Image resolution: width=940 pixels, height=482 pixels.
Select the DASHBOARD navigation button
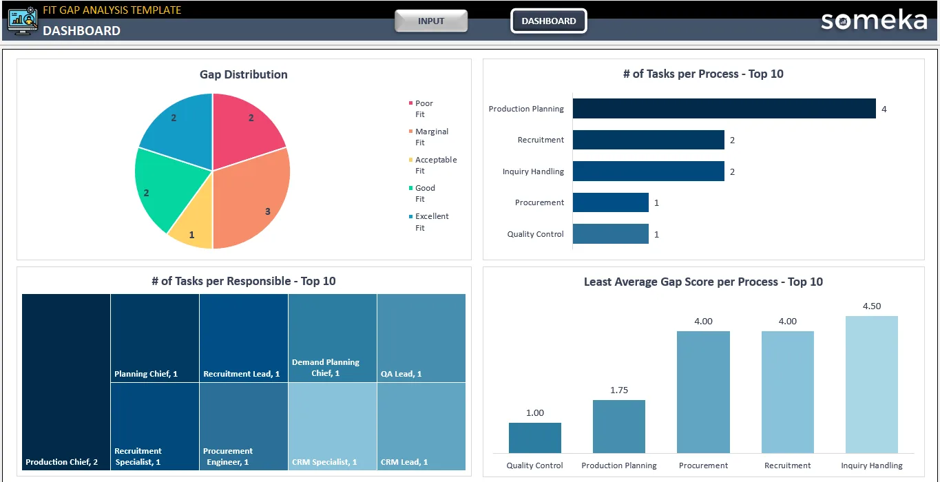click(x=549, y=21)
